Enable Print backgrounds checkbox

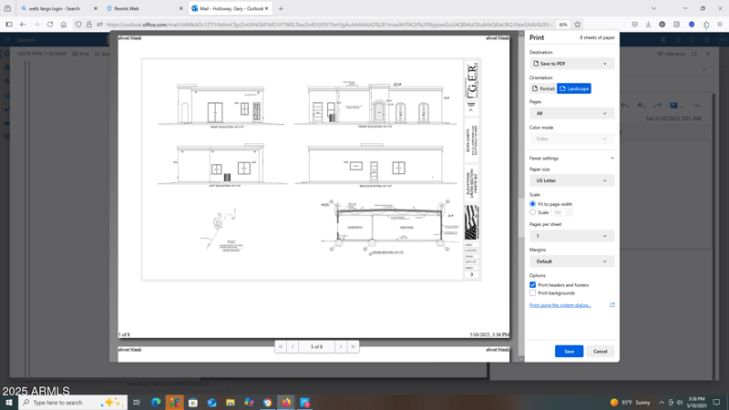[533, 293]
